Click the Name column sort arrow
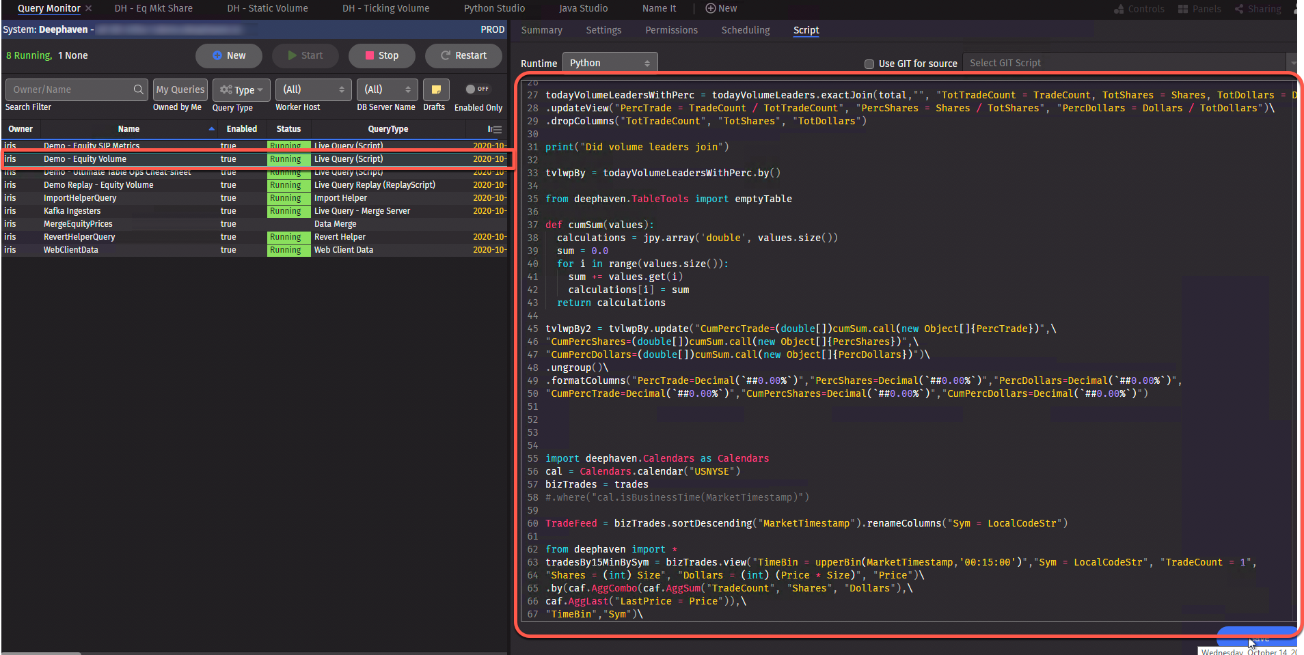The height and width of the screenshot is (655, 1304). coord(211,128)
